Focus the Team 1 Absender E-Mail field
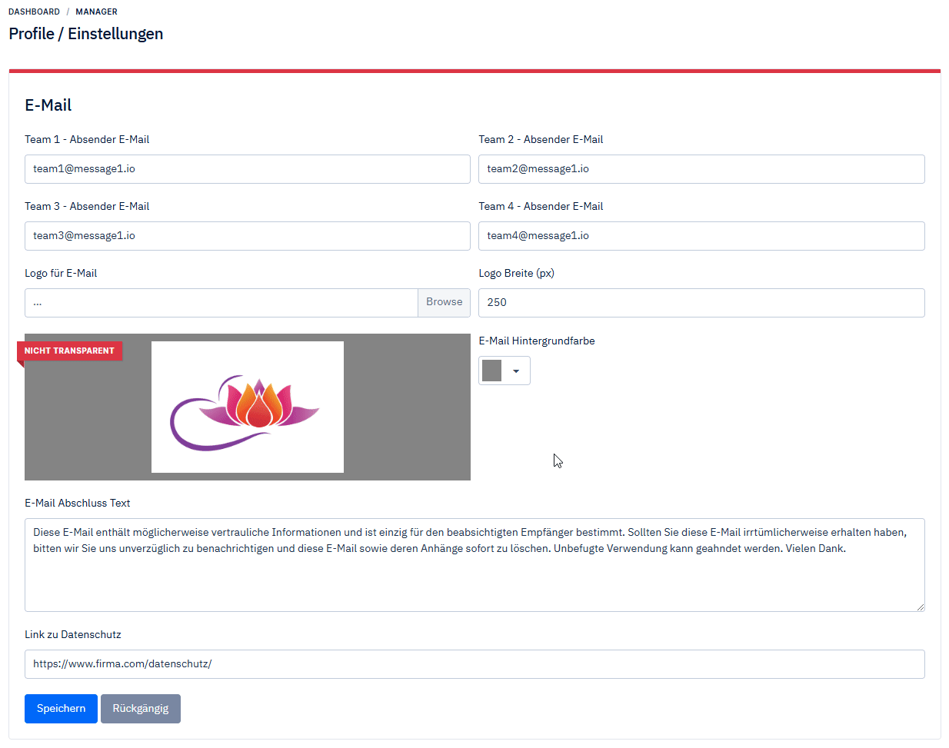Screen dimensions: 949x748 coord(247,169)
